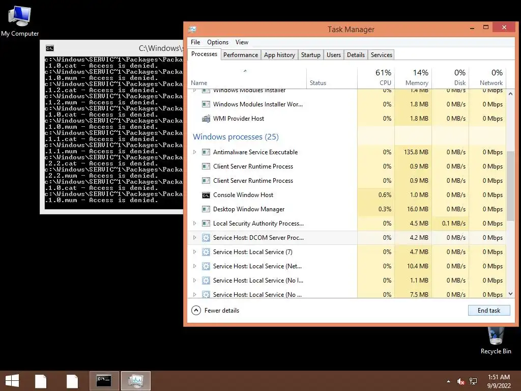Open the first blank document icon on the taskbar
Screen dimensions: 521x391
tap(41, 381)
